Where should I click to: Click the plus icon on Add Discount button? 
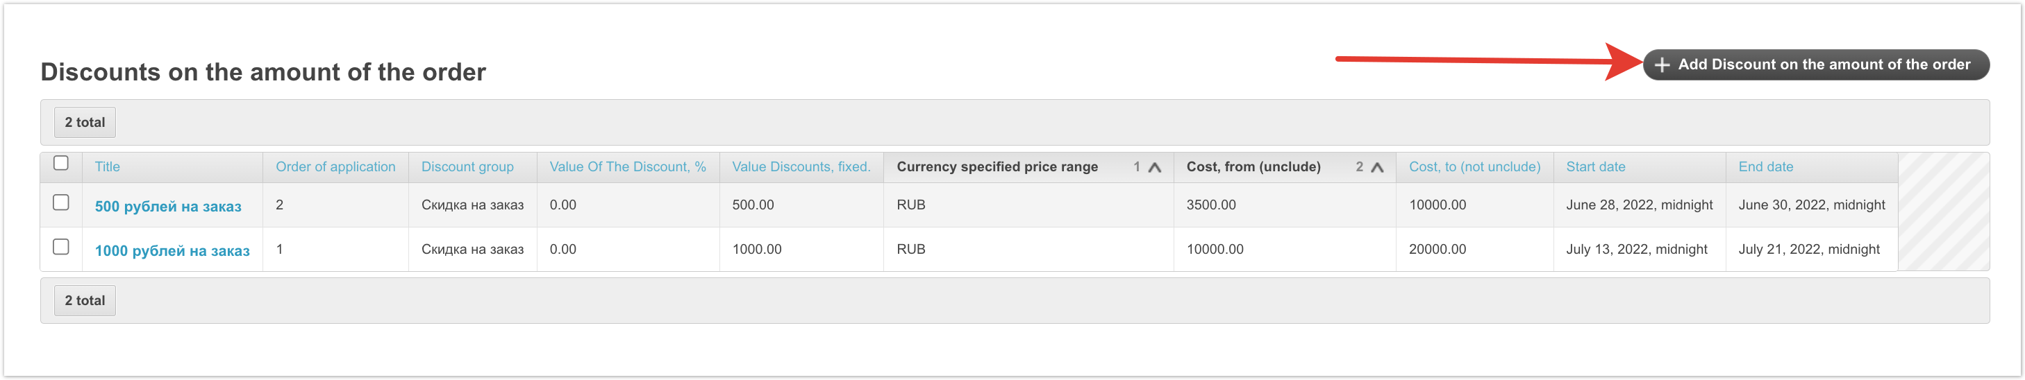[x=1662, y=65]
